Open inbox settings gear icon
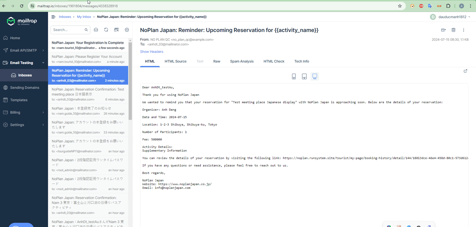This screenshot has width=476, height=227. pyautogui.click(x=127, y=30)
